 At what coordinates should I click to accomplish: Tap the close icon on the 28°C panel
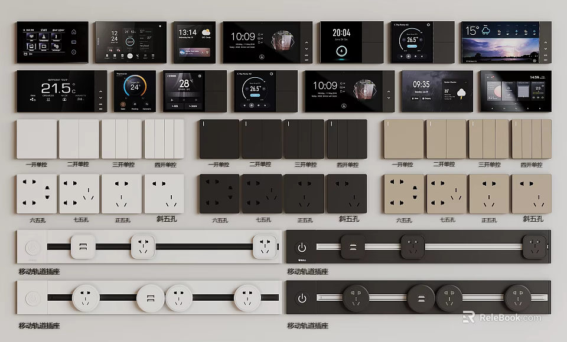tap(200, 76)
